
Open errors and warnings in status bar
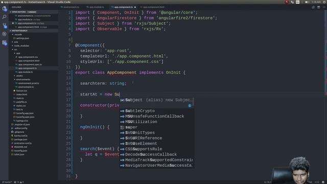(19, 182)
